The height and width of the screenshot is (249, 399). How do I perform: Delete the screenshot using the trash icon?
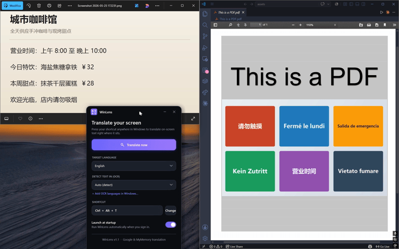pos(39,5)
